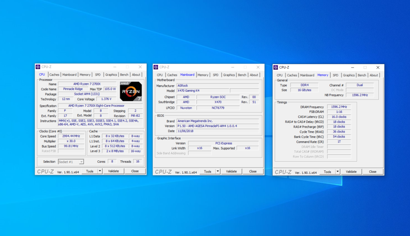
Task: Expand the Tools dropdown arrow in the Memory timings window
Action: coord(338,172)
